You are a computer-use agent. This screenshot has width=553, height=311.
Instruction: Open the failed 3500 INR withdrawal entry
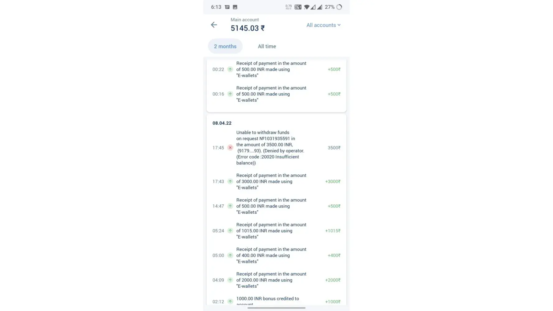tap(270, 148)
